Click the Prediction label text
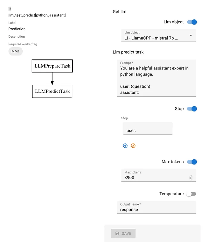The width and height of the screenshot is (204, 242). click(17, 29)
